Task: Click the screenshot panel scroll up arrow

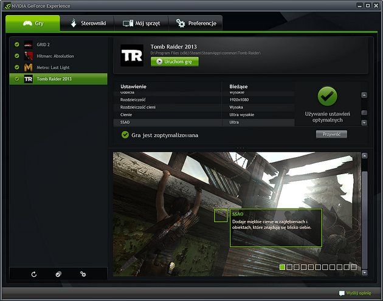Action: (364, 155)
